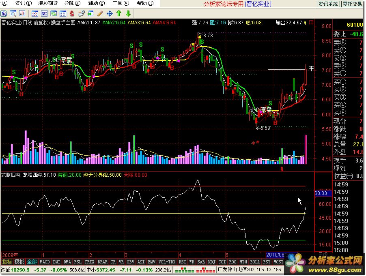The image size is (366, 276).
Task: Select the SAR indicator tab
Action: 201,262
